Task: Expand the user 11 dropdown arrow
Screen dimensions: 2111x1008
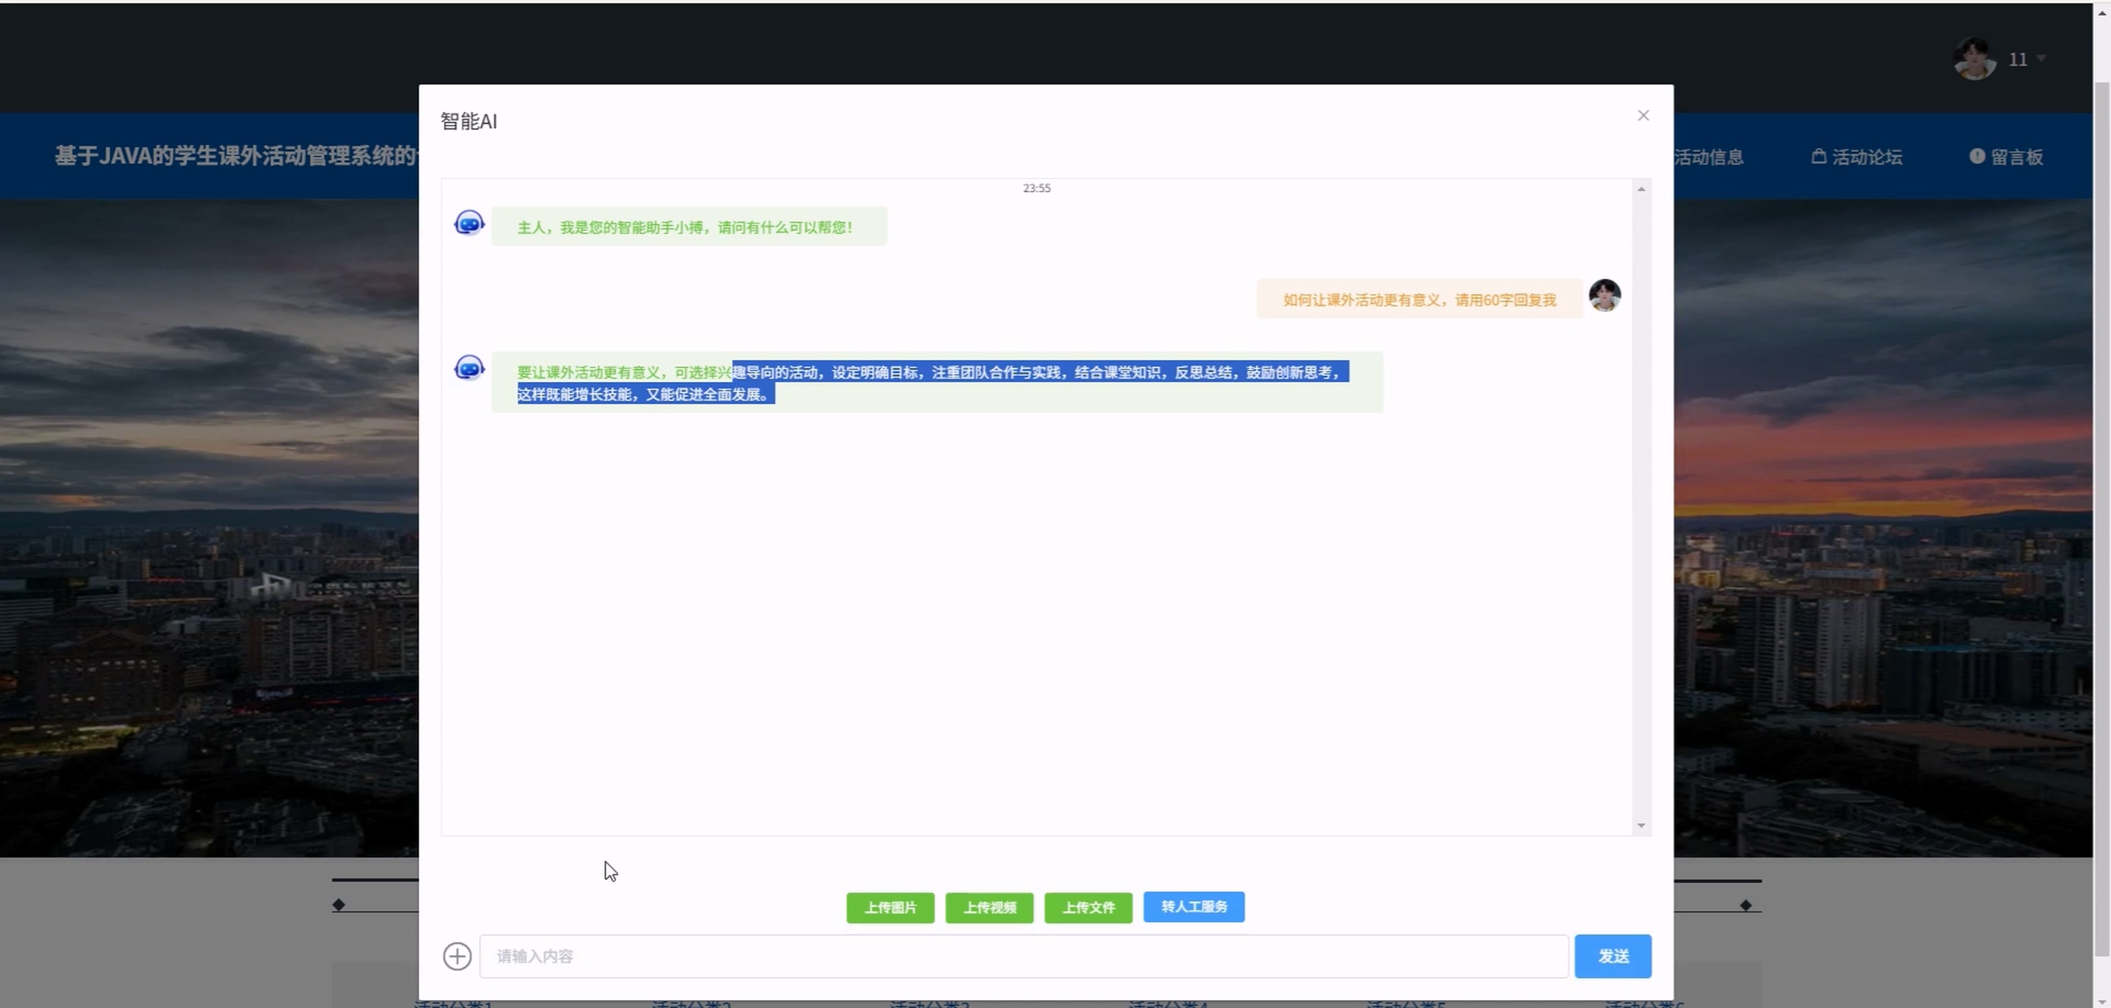Action: pos(2041,59)
